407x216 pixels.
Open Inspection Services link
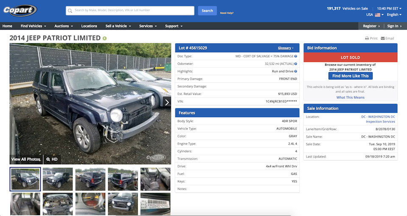pos(380,121)
